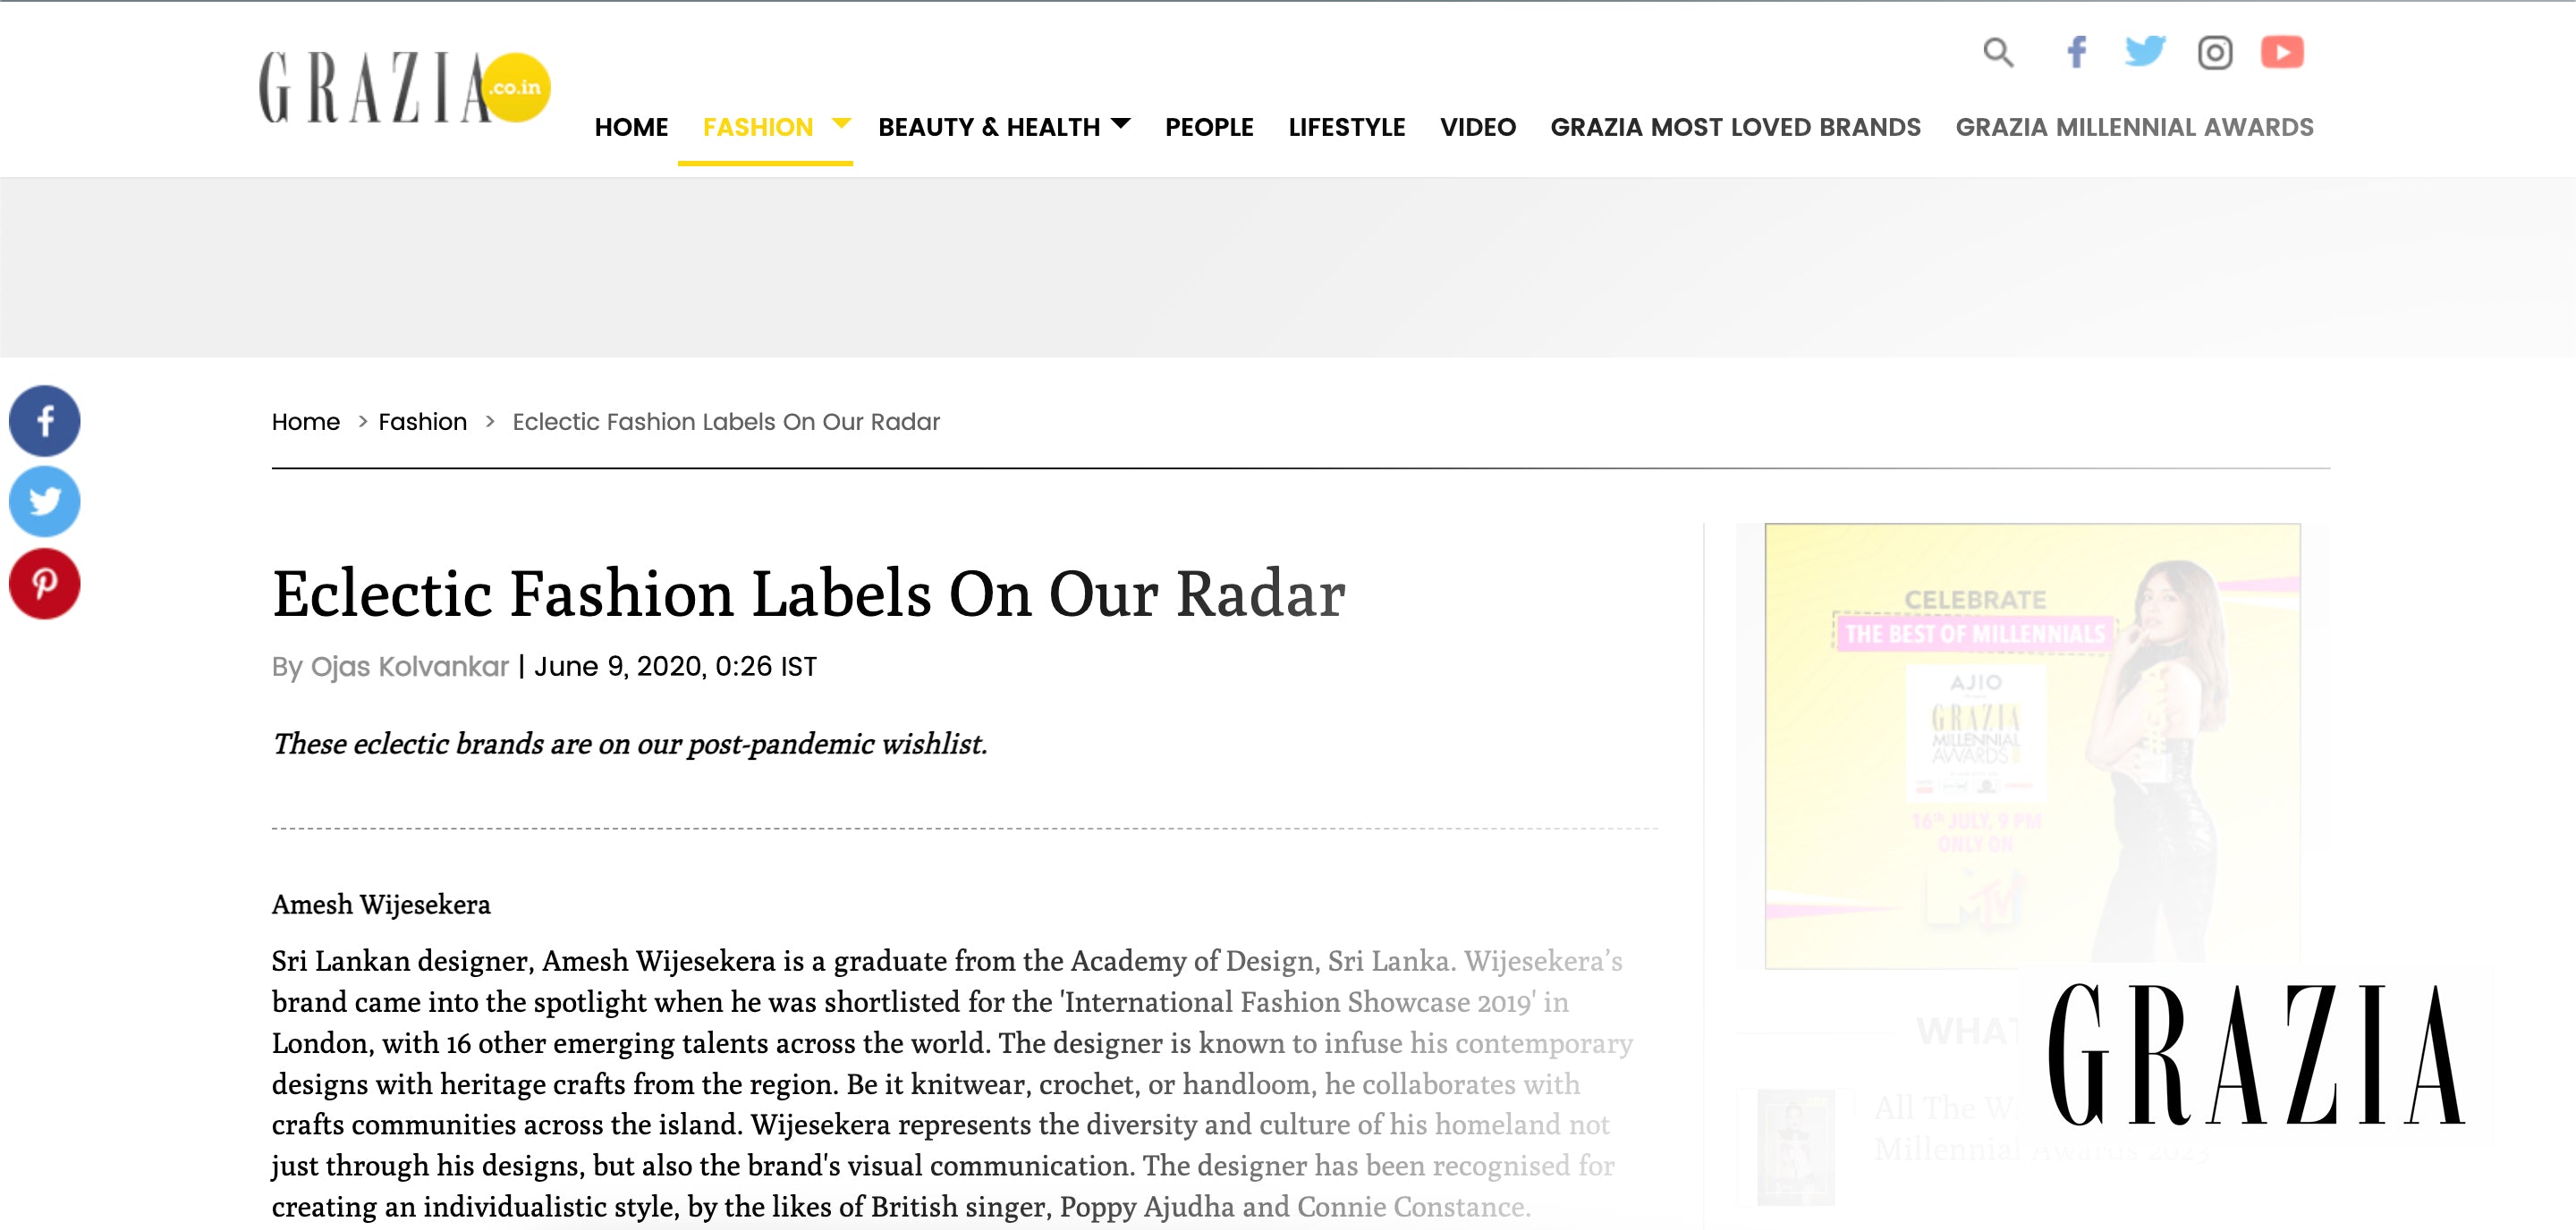Share article via Twitter circle button
Image resolution: width=2576 pixels, height=1230 pixels.
pyautogui.click(x=45, y=501)
